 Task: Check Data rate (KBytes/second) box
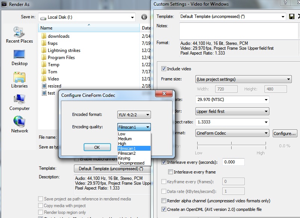tap(164, 191)
